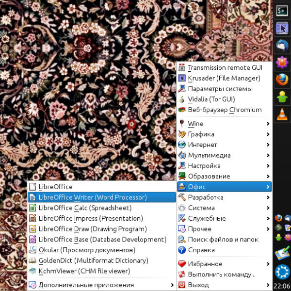Click the LibreOffice Impress presentation icon
291x291 pixels.
pyautogui.click(x=32, y=218)
